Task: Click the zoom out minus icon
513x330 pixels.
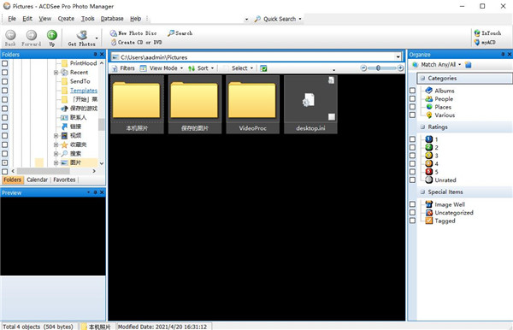Action: click(x=363, y=68)
